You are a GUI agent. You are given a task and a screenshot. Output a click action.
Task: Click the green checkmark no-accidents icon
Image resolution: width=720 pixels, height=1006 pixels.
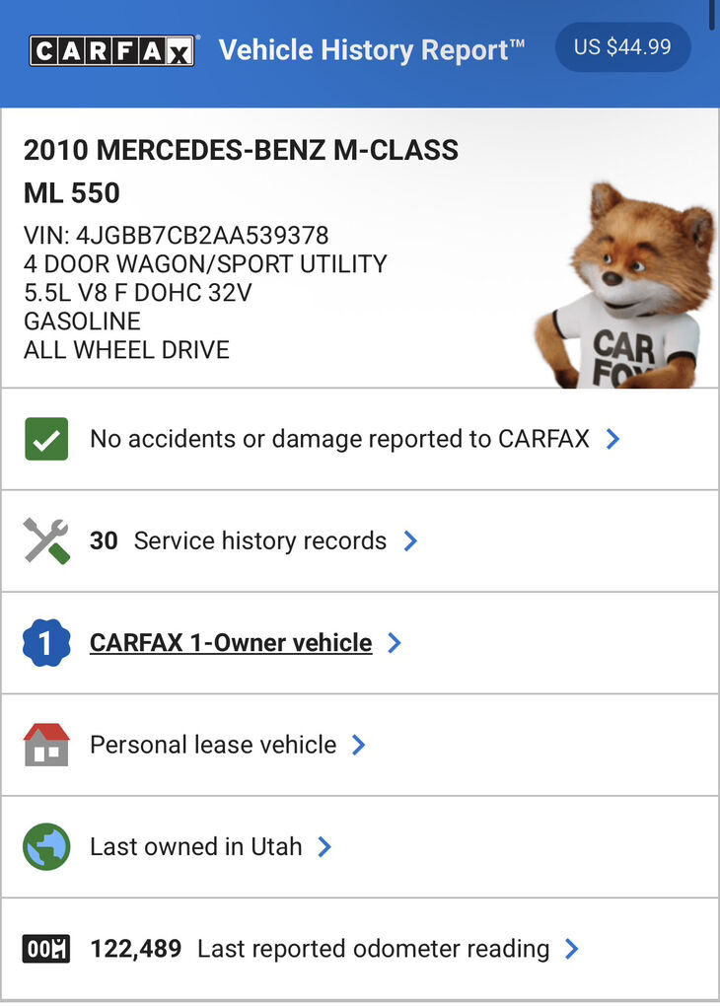pos(46,439)
